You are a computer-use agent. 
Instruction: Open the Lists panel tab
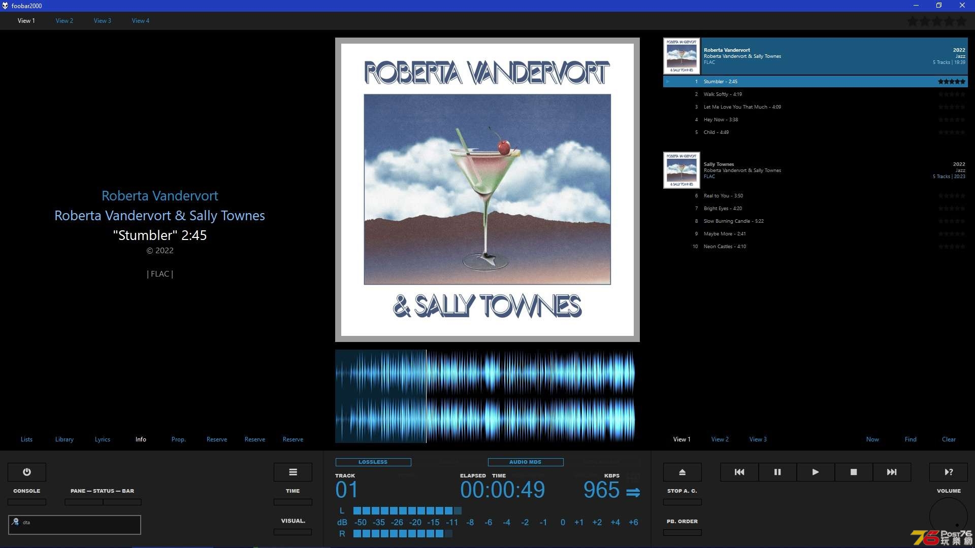coord(26,439)
